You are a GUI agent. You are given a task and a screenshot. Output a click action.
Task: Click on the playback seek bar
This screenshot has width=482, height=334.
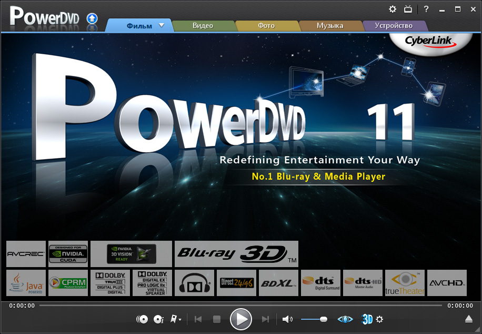(240, 305)
